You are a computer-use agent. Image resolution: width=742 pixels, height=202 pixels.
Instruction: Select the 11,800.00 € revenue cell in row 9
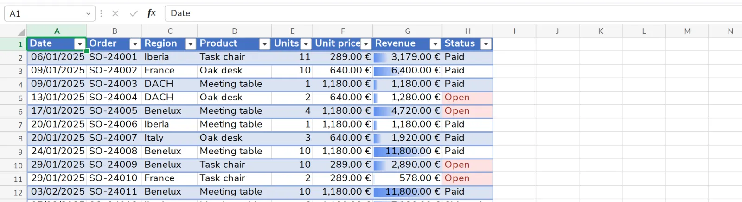pyautogui.click(x=408, y=151)
